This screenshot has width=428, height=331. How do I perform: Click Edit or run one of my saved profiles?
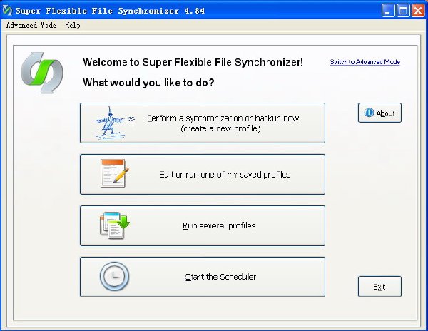coord(203,174)
